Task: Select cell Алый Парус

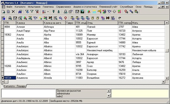Action: point(30,31)
